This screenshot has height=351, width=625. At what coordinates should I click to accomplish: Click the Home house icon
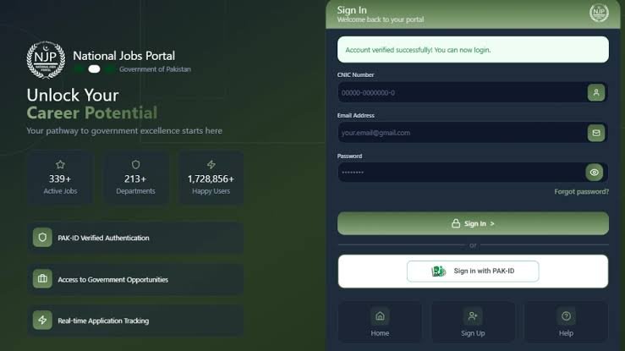(x=380, y=316)
